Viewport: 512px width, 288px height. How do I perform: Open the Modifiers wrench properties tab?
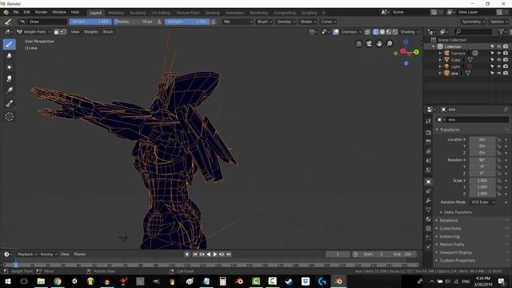point(429,201)
